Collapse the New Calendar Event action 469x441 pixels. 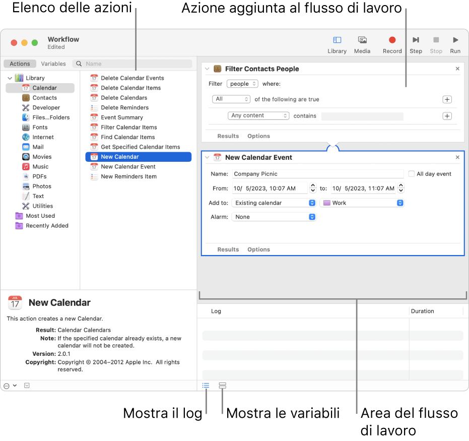(x=207, y=157)
